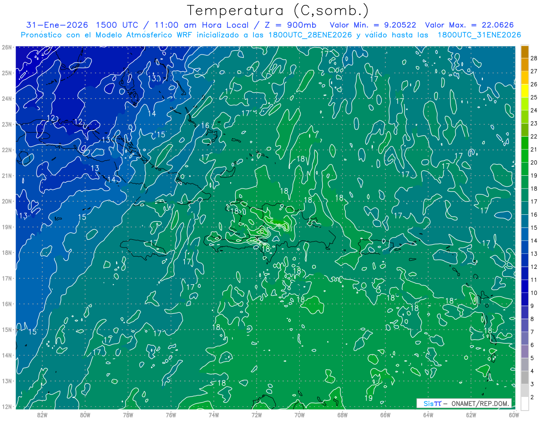Click the '14N' latitude axis label

[x=7, y=355]
